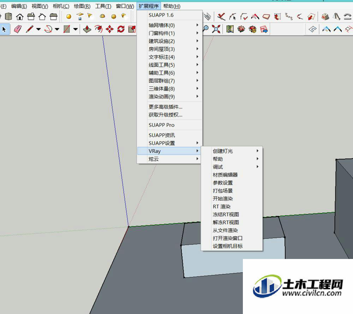This screenshot has width=353, height=314.
Task: Choose 材质编辑器 in the VRay submenu
Action: click(x=232, y=175)
